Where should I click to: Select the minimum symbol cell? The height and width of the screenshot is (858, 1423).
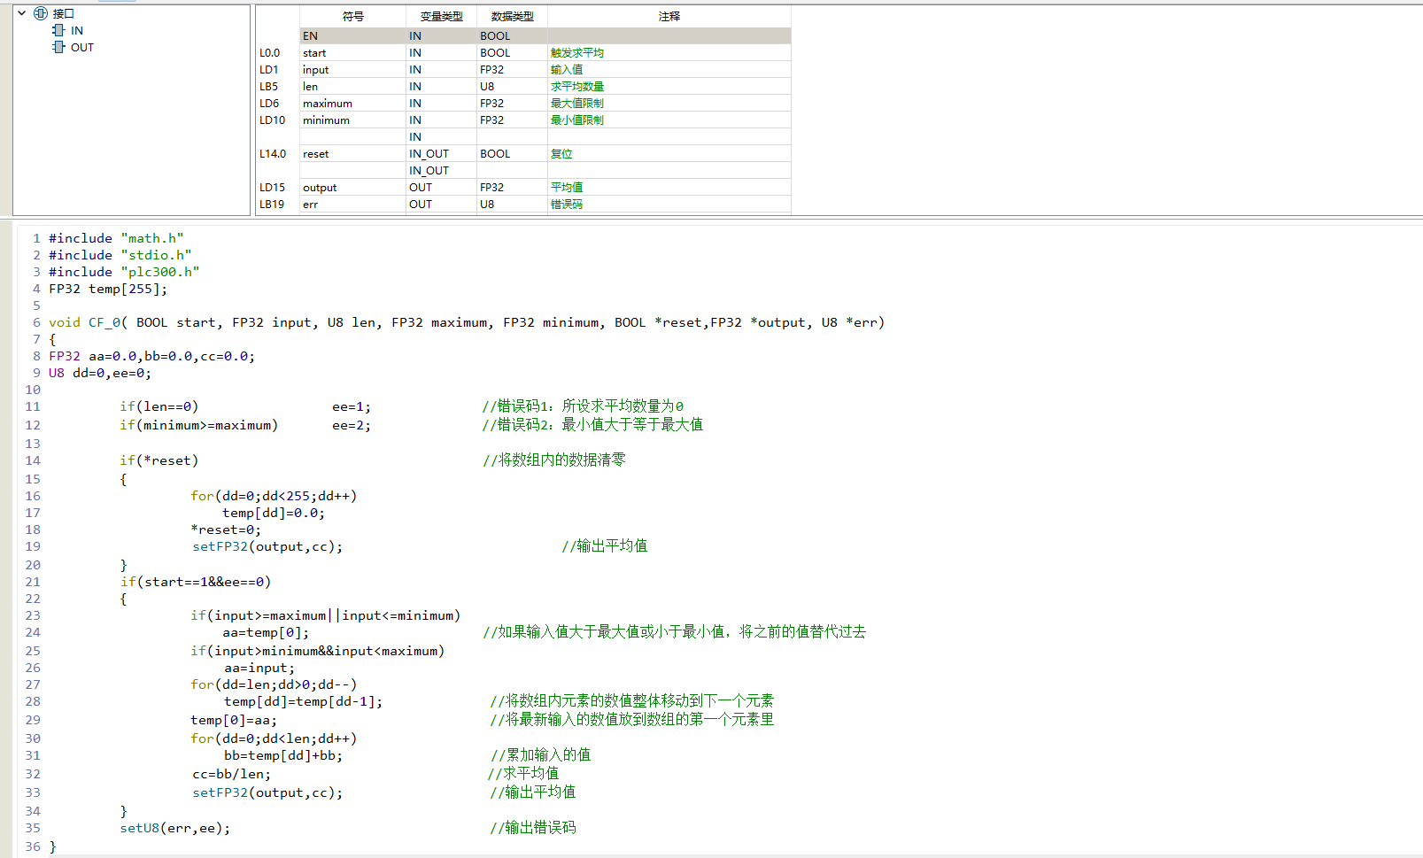click(x=353, y=120)
